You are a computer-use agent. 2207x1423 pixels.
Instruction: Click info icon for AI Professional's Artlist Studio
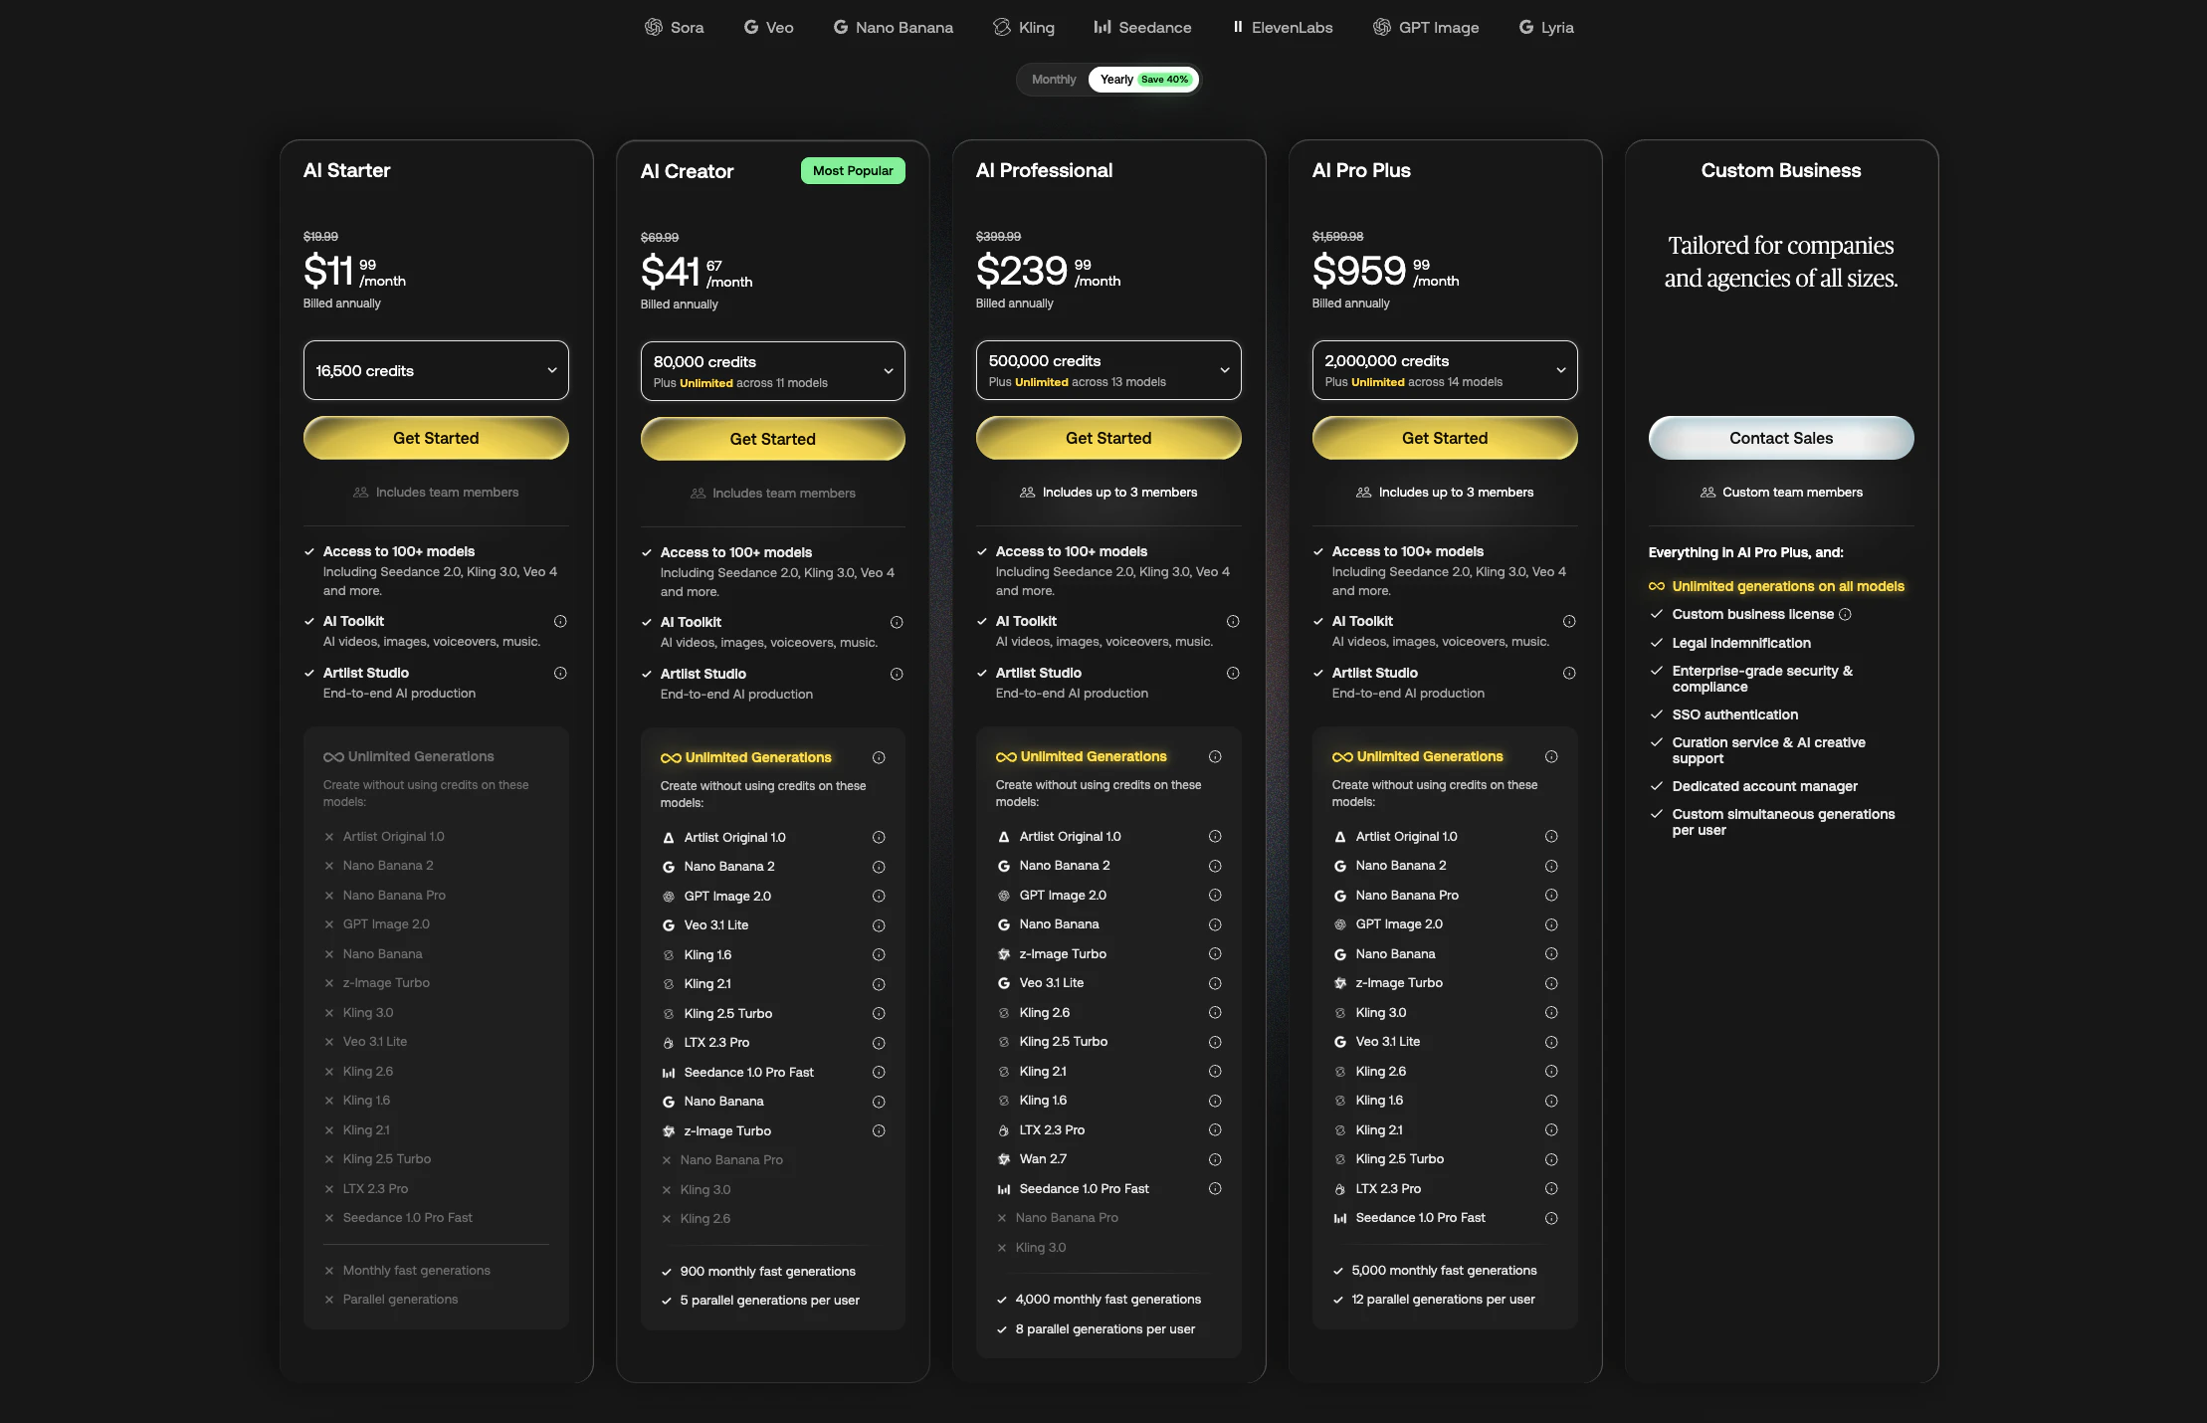[x=1233, y=673]
